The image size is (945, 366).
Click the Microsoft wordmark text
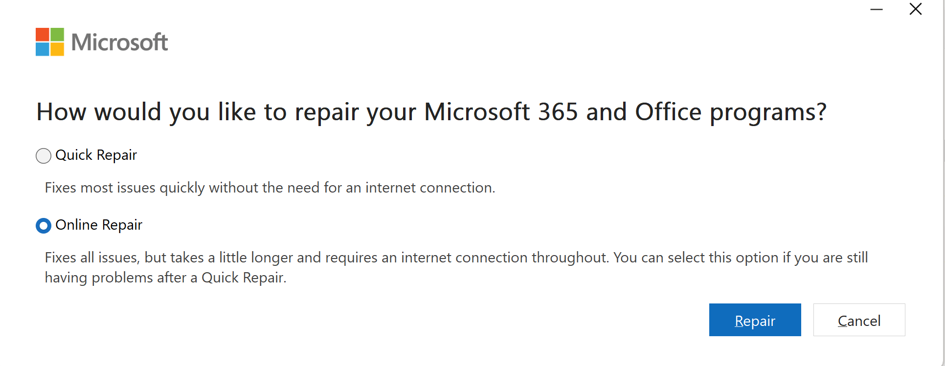pyautogui.click(x=120, y=43)
